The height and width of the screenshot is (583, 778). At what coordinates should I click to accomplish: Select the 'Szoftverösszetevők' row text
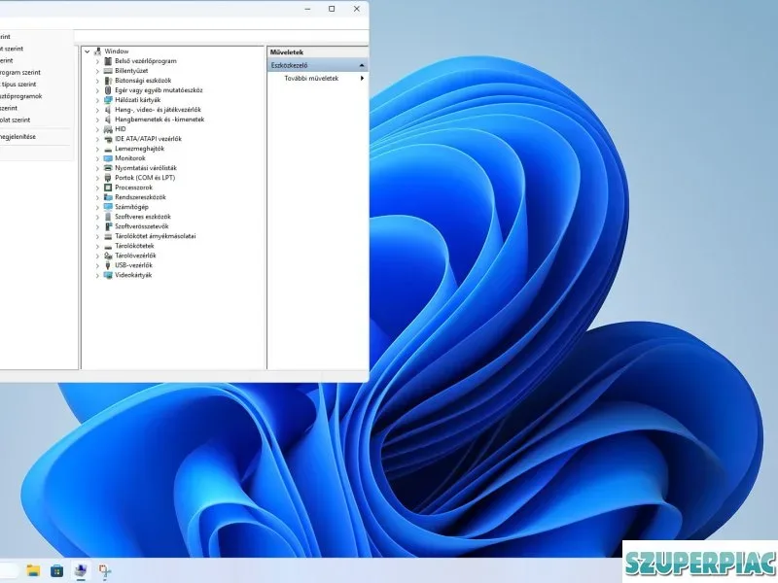point(141,226)
